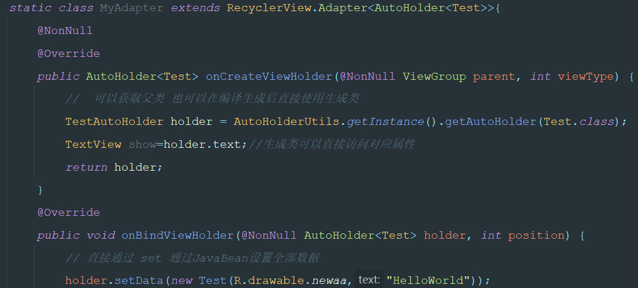638x288 pixels.
Task: Click the getInstance() method call
Action: [x=391, y=121]
